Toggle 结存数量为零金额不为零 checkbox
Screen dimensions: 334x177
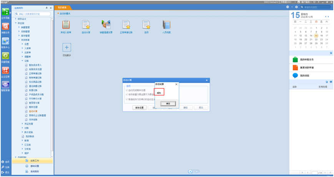click(127, 94)
